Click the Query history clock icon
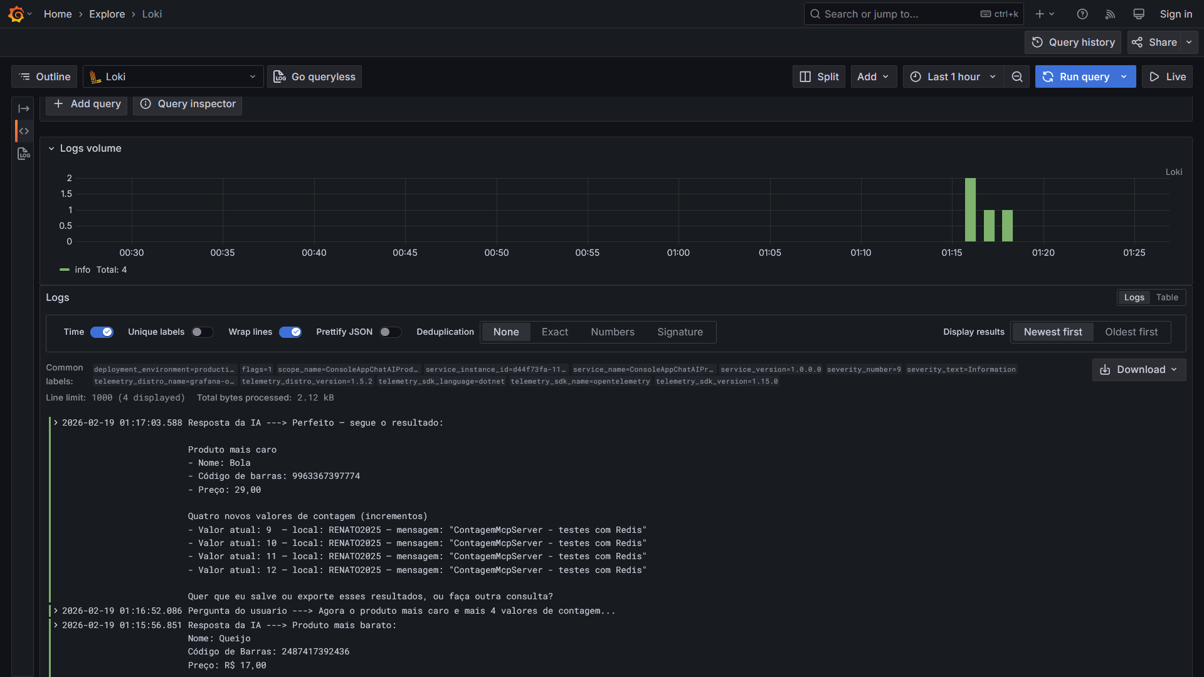 (1037, 42)
